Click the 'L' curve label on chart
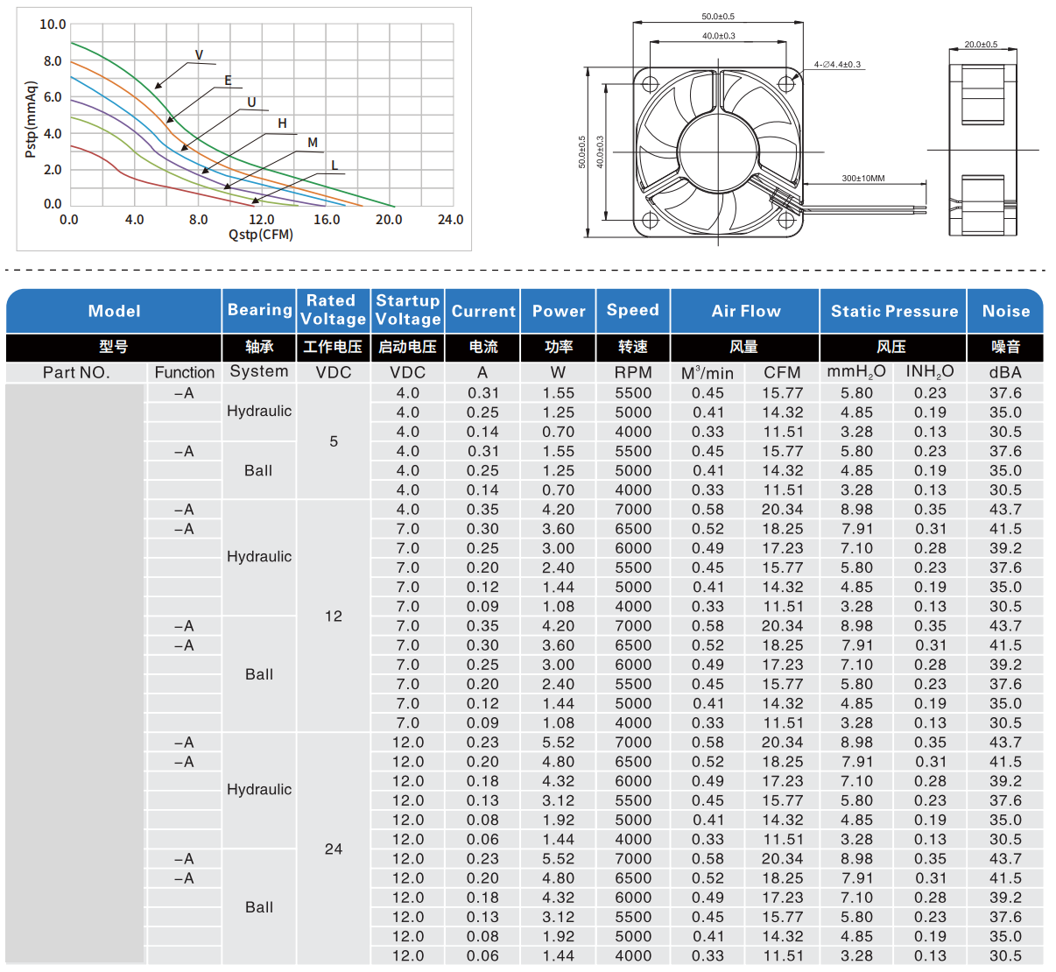 point(334,166)
